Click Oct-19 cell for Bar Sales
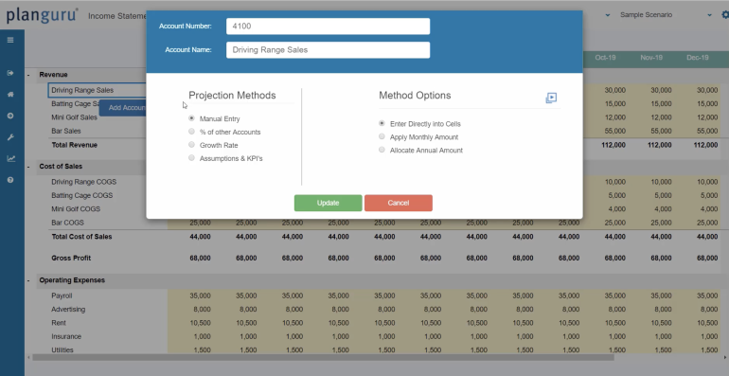The width and height of the screenshot is (729, 376). click(x=614, y=131)
